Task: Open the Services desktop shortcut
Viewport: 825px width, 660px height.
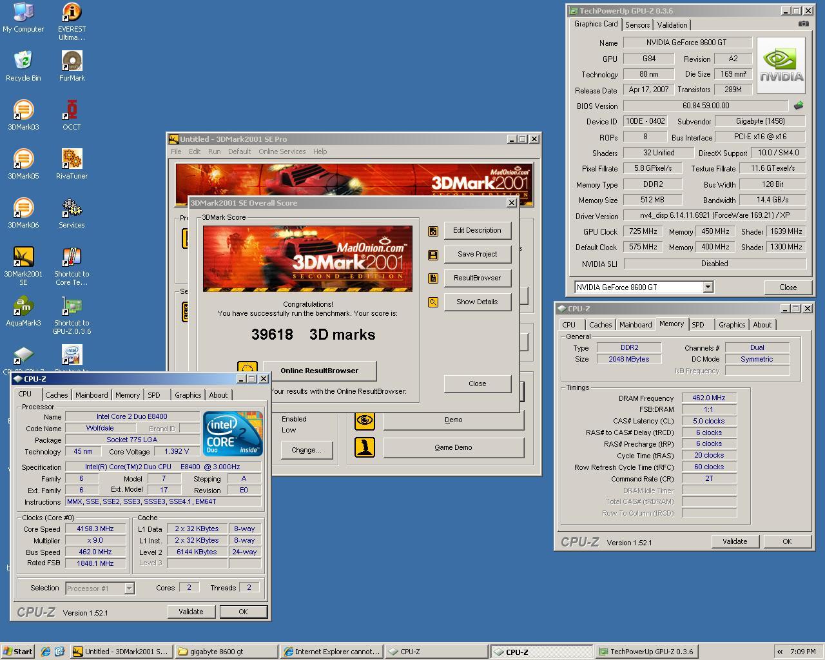Action: click(72, 213)
